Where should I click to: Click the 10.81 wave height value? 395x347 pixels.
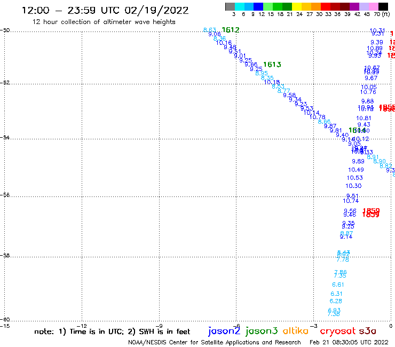pyautogui.click(x=364, y=118)
